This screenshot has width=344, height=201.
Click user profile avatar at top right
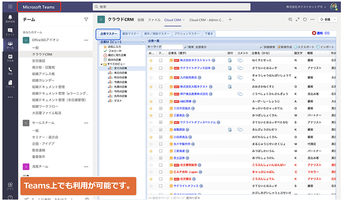[x=334, y=7]
